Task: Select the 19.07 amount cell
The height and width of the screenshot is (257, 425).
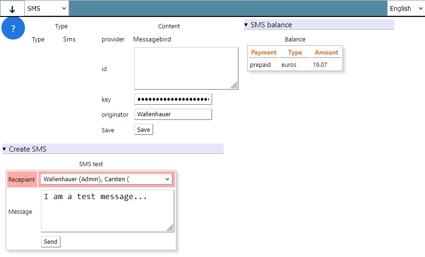Action: [x=320, y=65]
